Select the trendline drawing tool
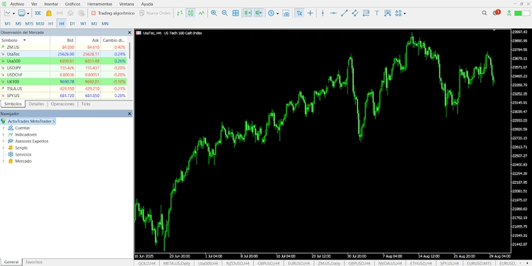The width and height of the screenshot is (532, 266). (x=345, y=13)
